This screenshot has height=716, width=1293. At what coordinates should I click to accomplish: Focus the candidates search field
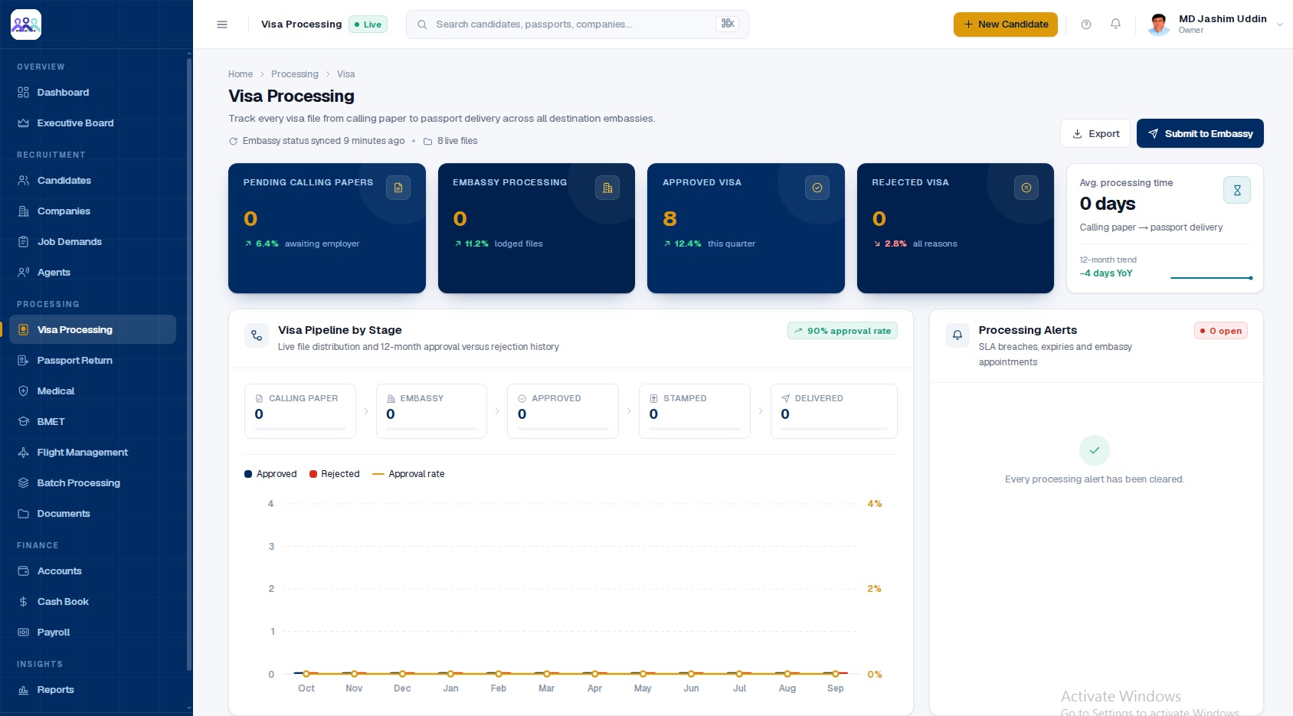click(x=578, y=25)
